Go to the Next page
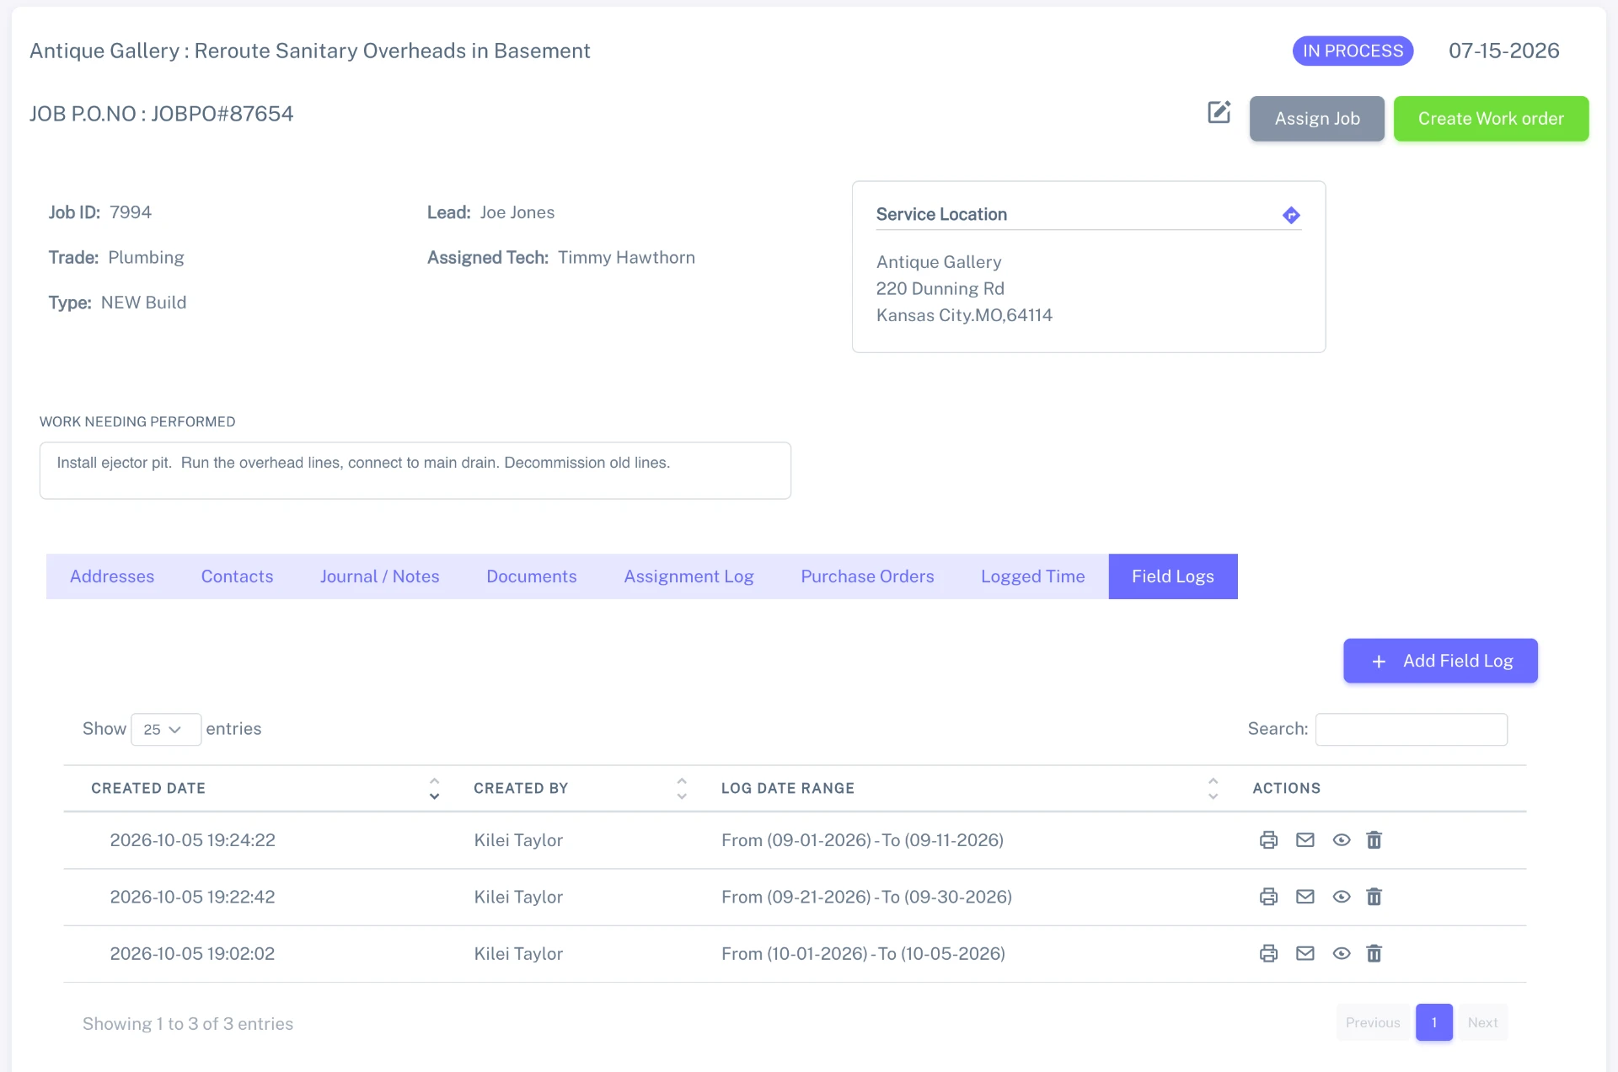Screen dimensions: 1618x1072 (x=1482, y=1022)
